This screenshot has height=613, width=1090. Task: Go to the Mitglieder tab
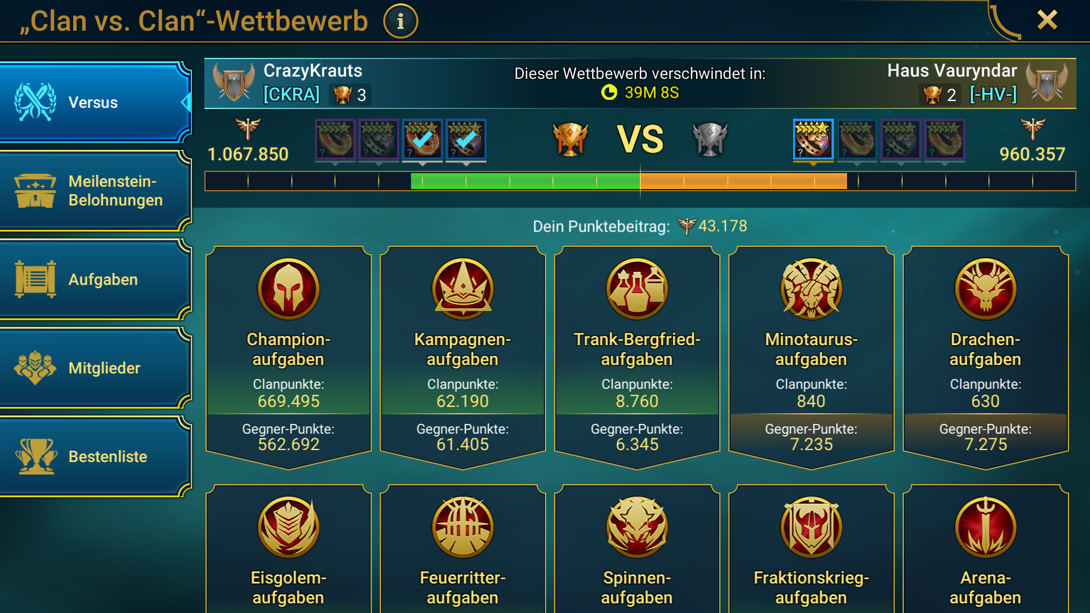pyautogui.click(x=94, y=368)
